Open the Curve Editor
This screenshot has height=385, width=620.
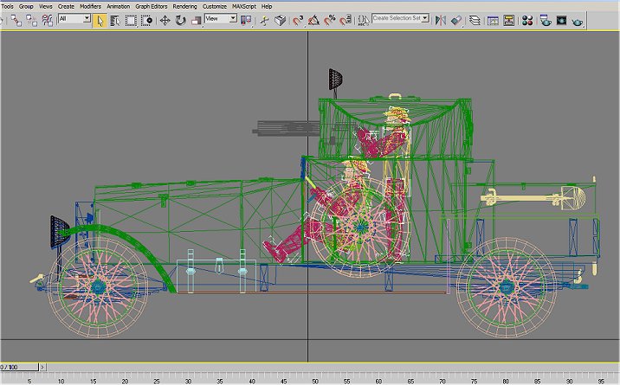click(x=493, y=20)
